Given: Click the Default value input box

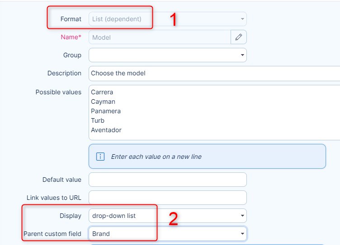Looking at the screenshot, I should pyautogui.click(x=167, y=180).
